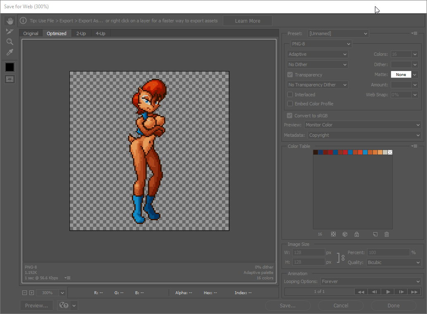Expand the Metadata Copyright dropdown
The height and width of the screenshot is (314, 427).
point(363,135)
